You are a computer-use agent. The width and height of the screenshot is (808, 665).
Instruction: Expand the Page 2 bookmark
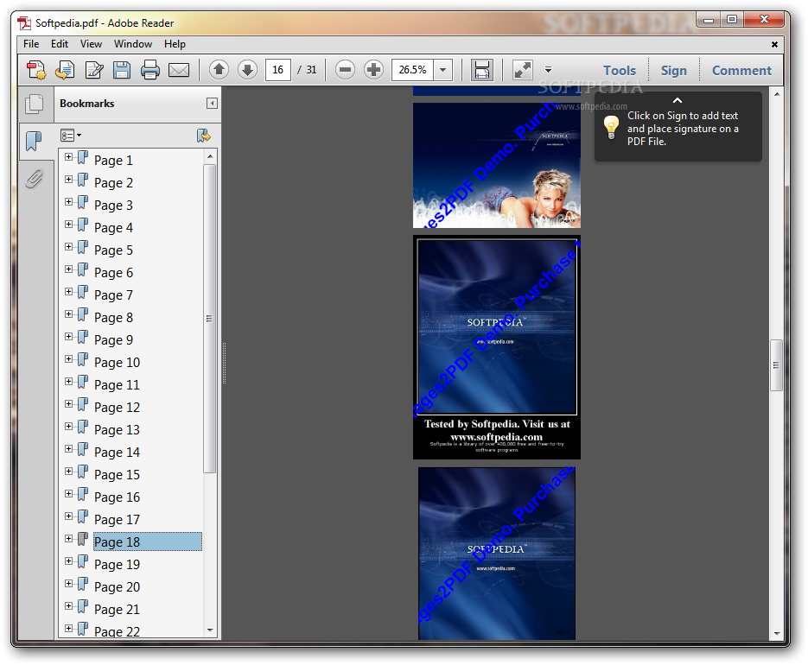click(x=68, y=180)
